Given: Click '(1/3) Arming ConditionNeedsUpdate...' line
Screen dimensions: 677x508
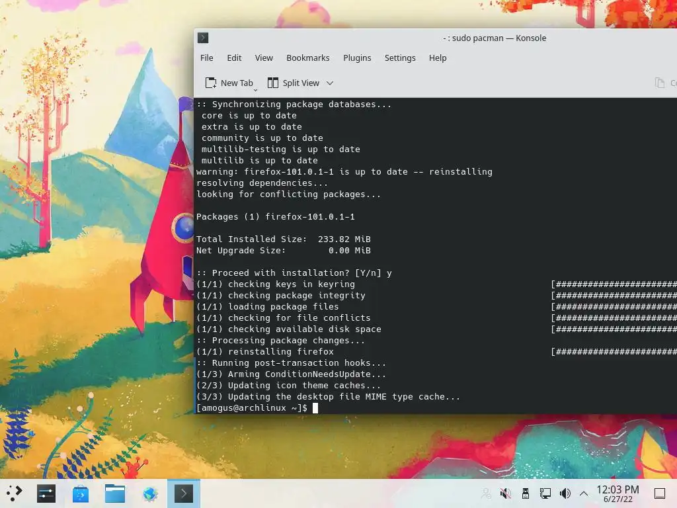Looking at the screenshot, I should tap(291, 374).
